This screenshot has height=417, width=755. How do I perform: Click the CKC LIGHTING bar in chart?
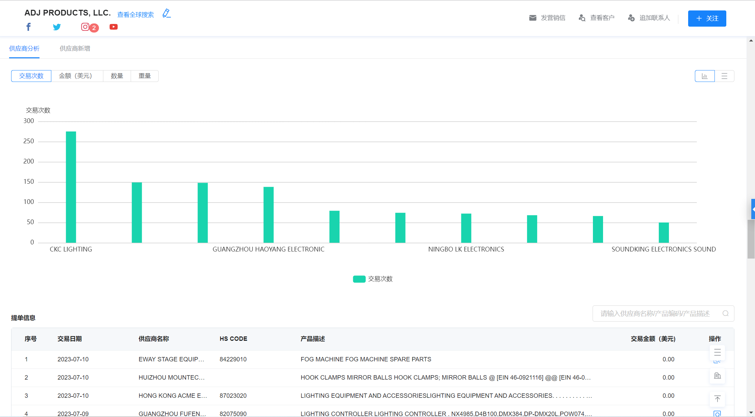pos(71,187)
